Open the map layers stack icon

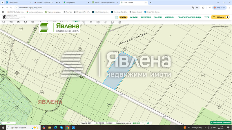coord(18,22)
